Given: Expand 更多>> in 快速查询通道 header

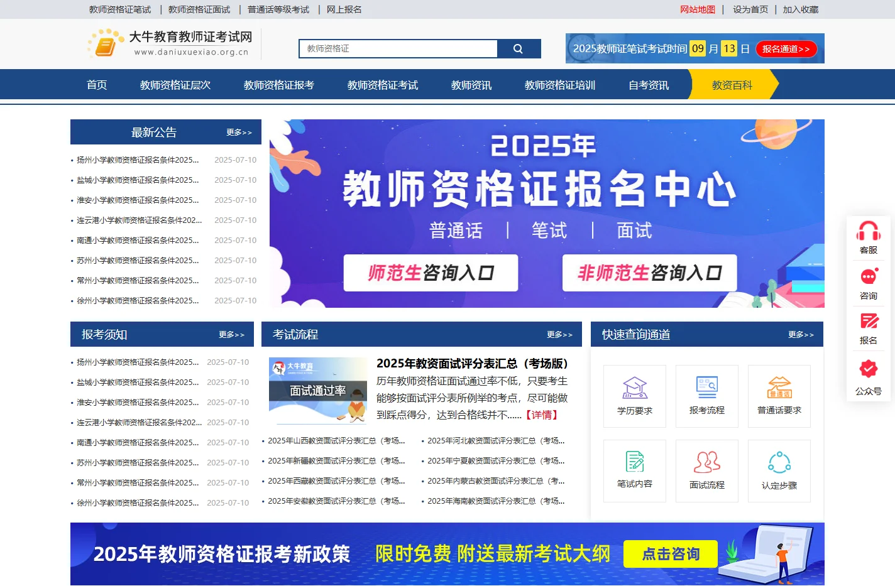Looking at the screenshot, I should click(x=801, y=335).
